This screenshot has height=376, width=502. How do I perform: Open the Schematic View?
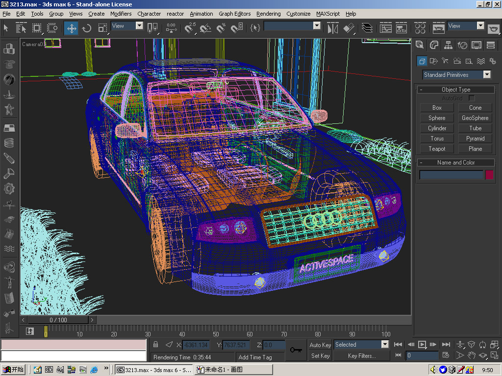tap(401, 28)
